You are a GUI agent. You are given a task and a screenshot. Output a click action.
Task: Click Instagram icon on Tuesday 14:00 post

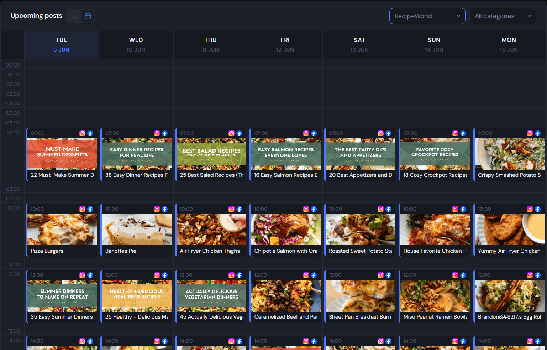coord(82,341)
